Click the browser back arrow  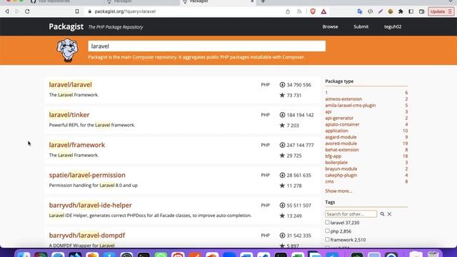pyautogui.click(x=7, y=11)
